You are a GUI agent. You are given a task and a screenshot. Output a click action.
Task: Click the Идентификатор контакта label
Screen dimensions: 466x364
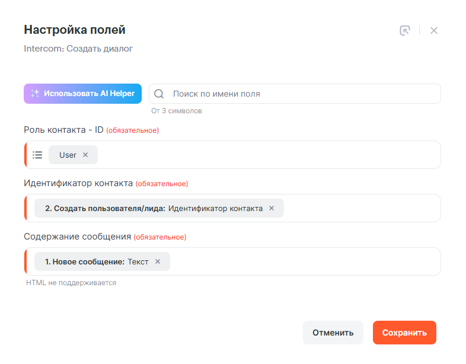pyautogui.click(x=78, y=183)
